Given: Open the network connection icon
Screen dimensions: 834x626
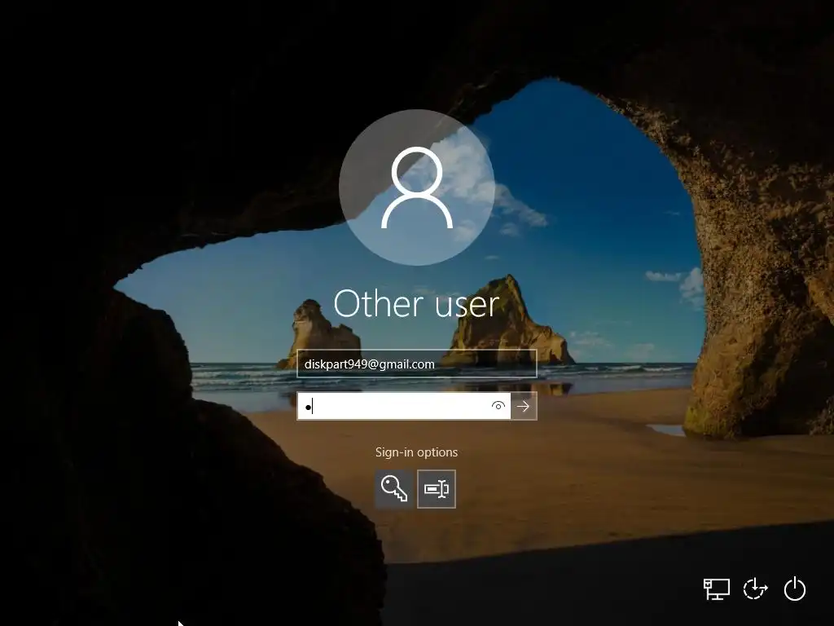Looking at the screenshot, I should pos(717,589).
